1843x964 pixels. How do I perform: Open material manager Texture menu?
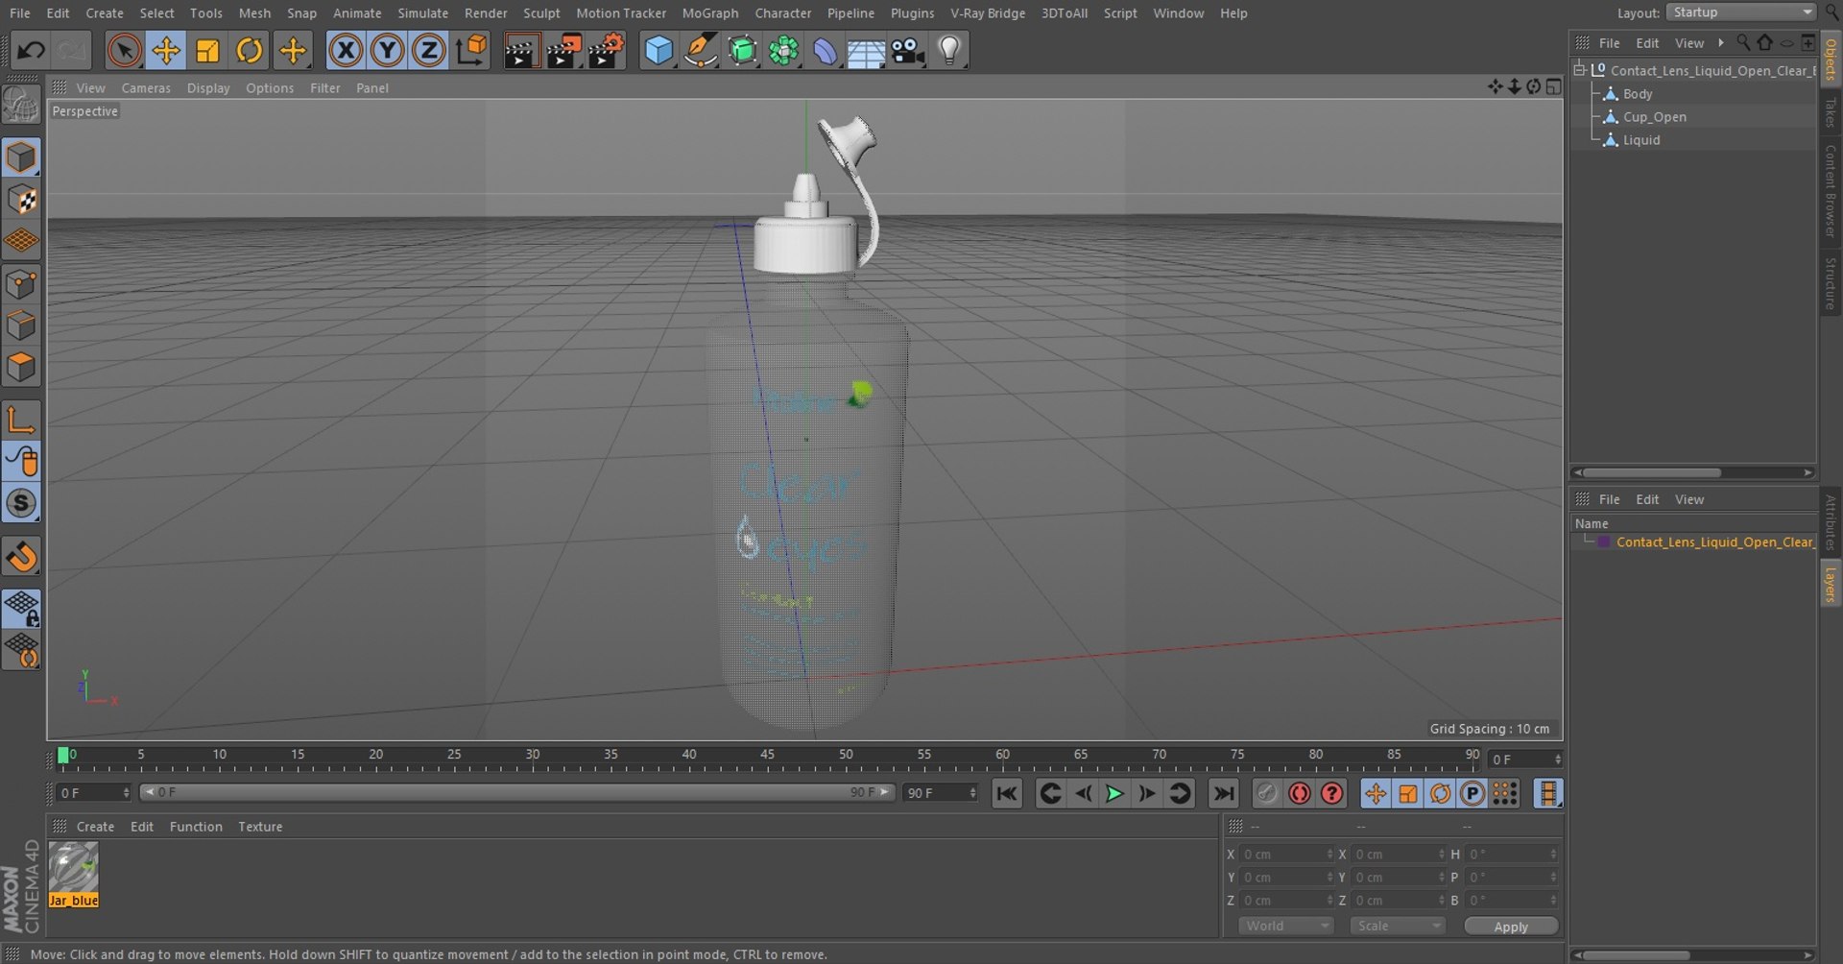tap(260, 827)
